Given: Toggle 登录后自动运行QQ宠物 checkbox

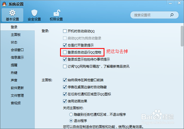Looking at the screenshot, I should coord(65,52).
